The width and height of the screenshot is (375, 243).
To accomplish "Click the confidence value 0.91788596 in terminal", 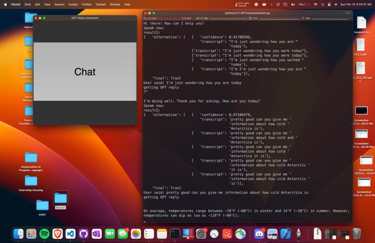I will click(x=239, y=37).
